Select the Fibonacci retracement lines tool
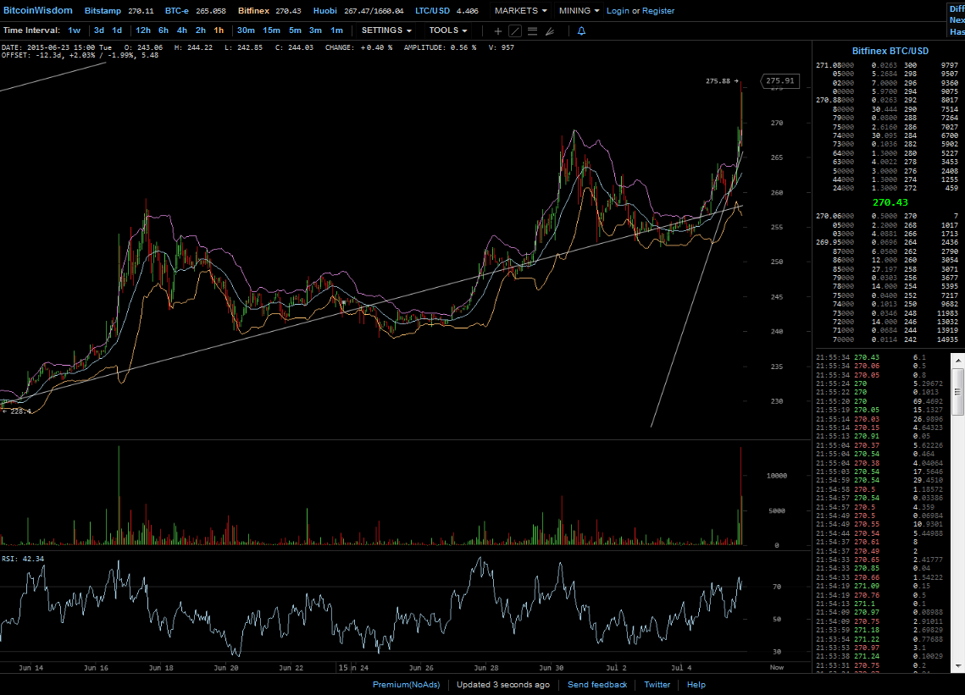Viewport: 965px width, 695px height. click(x=532, y=30)
